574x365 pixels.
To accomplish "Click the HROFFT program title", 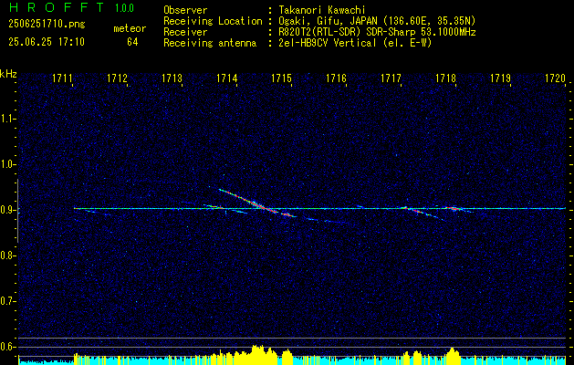I will 56,7.
